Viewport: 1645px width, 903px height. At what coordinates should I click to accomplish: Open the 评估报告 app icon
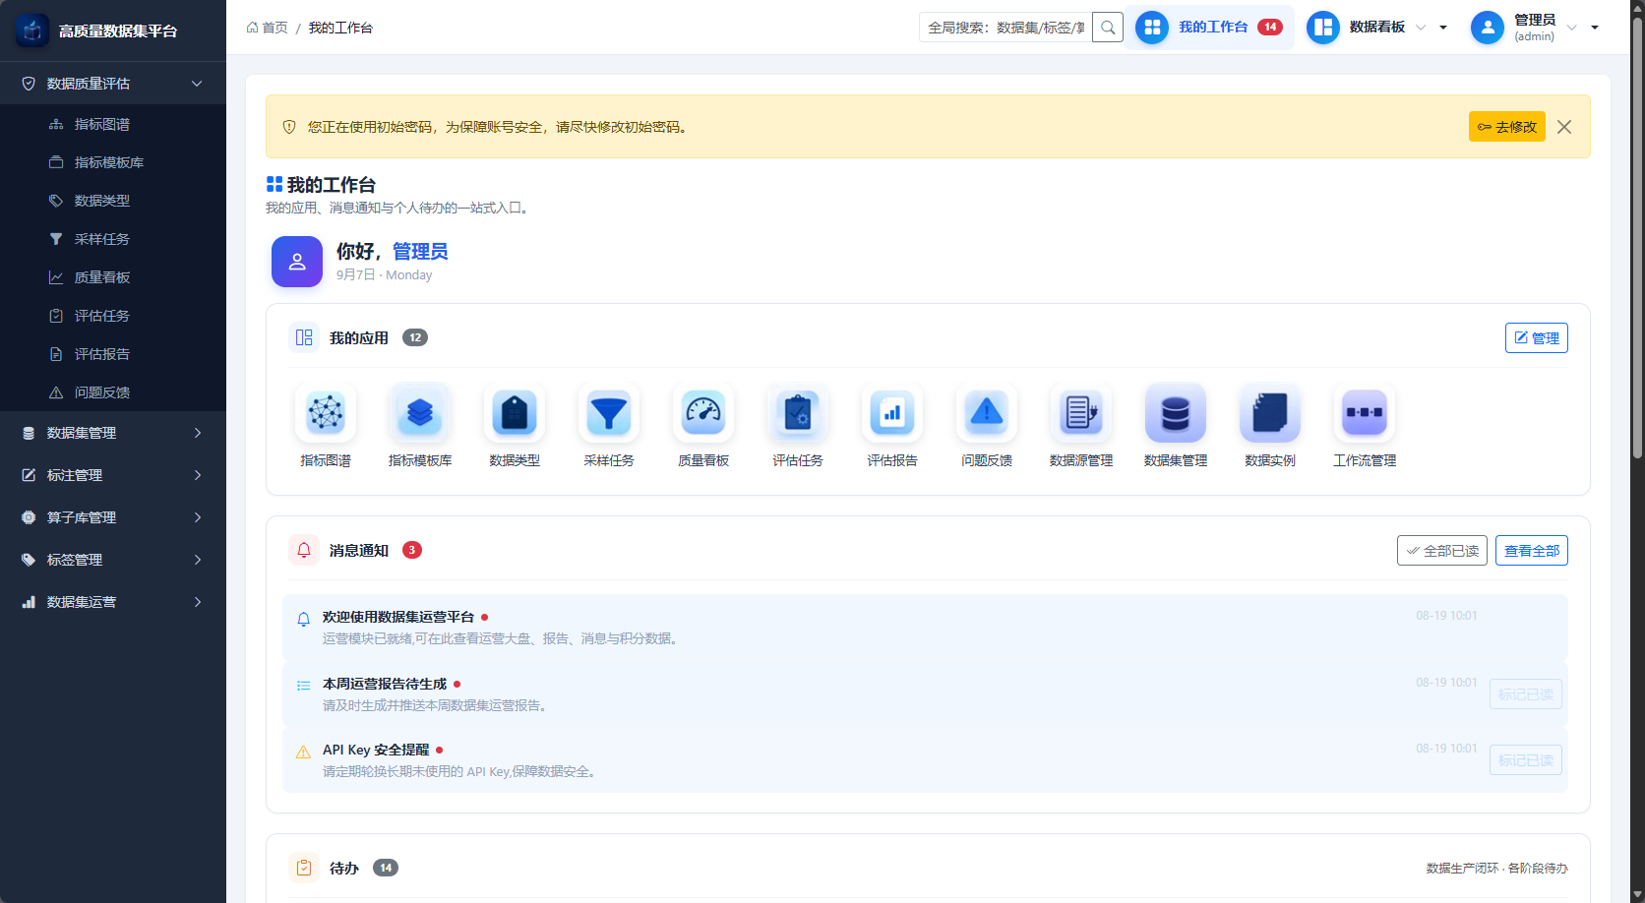892,413
